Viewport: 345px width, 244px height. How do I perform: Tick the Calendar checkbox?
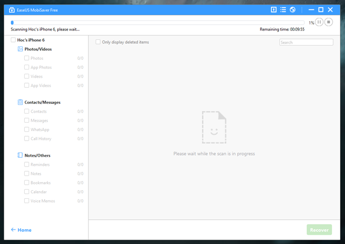pos(26,192)
